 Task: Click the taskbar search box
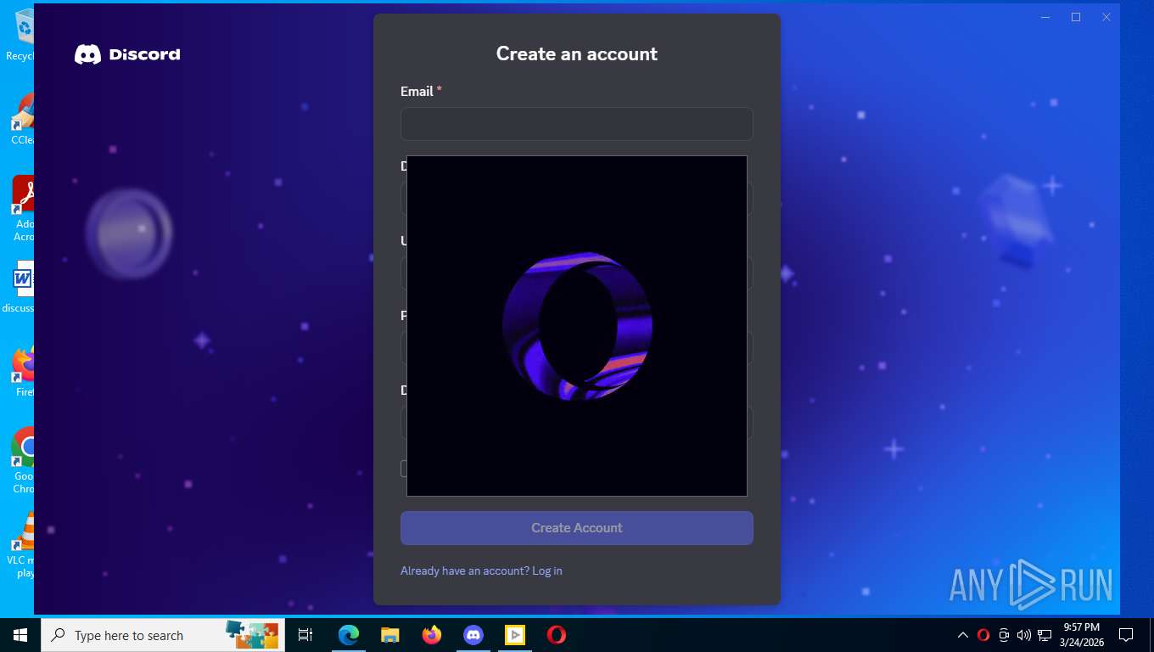tap(163, 635)
